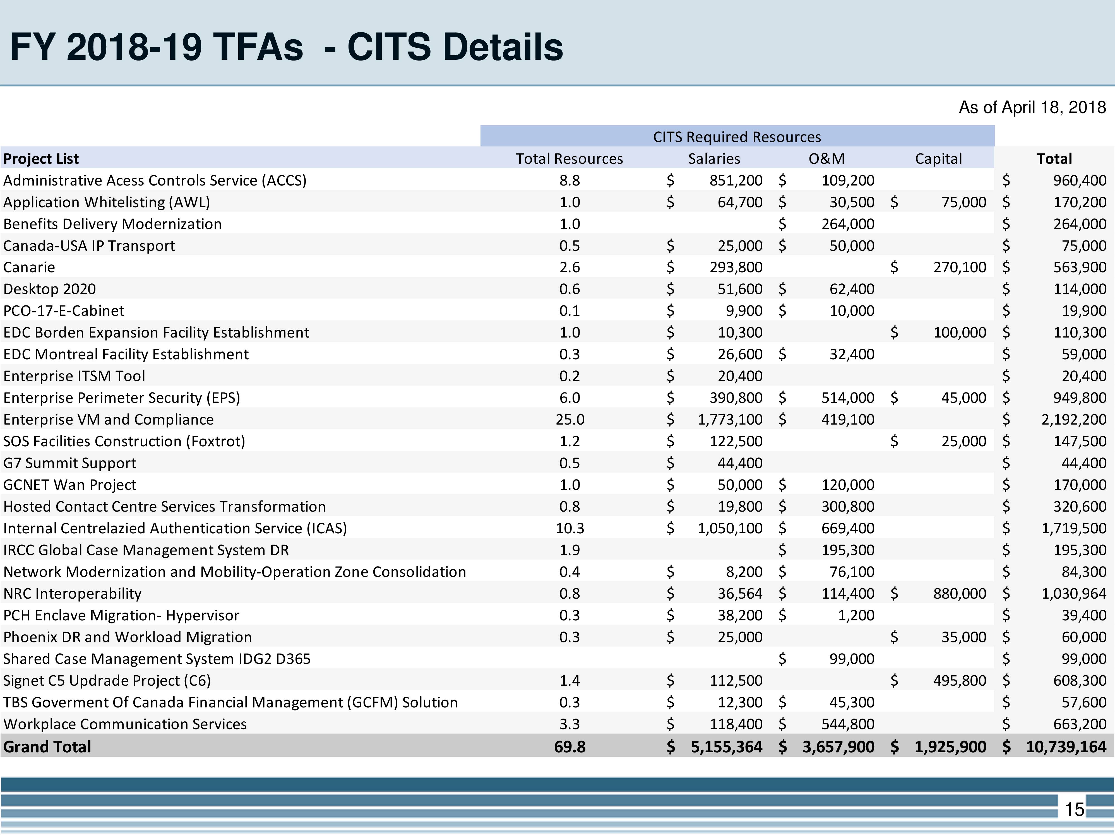Image resolution: width=1115 pixels, height=836 pixels.
Task: Select 'Shared Case Management System IDG2 D365' label
Action: (x=157, y=659)
